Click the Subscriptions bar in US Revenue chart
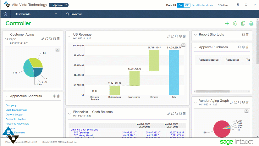The width and height of the screenshot is (259, 146). (114, 90)
